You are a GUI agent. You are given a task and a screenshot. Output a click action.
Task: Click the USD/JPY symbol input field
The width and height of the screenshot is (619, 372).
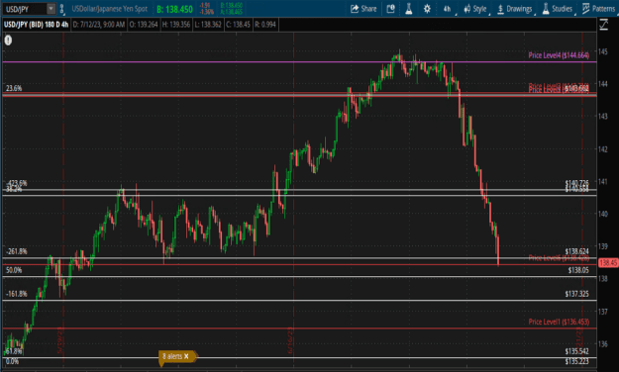coord(25,9)
